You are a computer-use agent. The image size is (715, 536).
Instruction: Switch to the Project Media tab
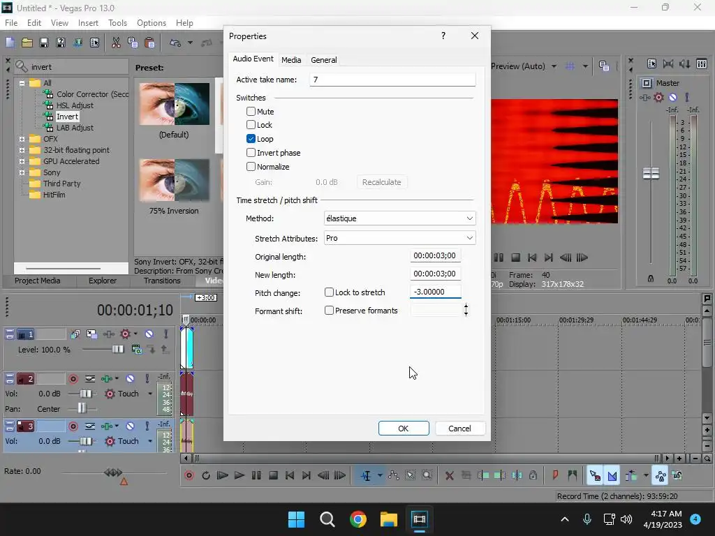pyautogui.click(x=38, y=281)
